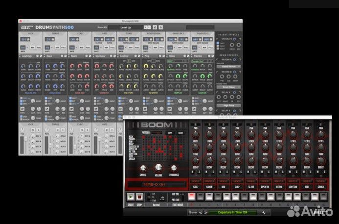Click the RIP button on Kick channel
Image resolution: width=339 pixels, height=224 pixels.
pos(33,48)
